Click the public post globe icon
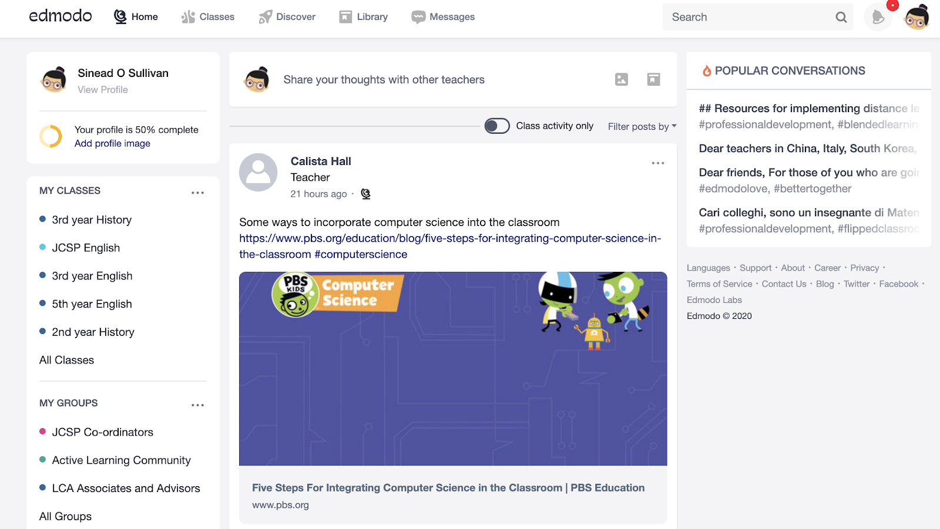 click(365, 194)
